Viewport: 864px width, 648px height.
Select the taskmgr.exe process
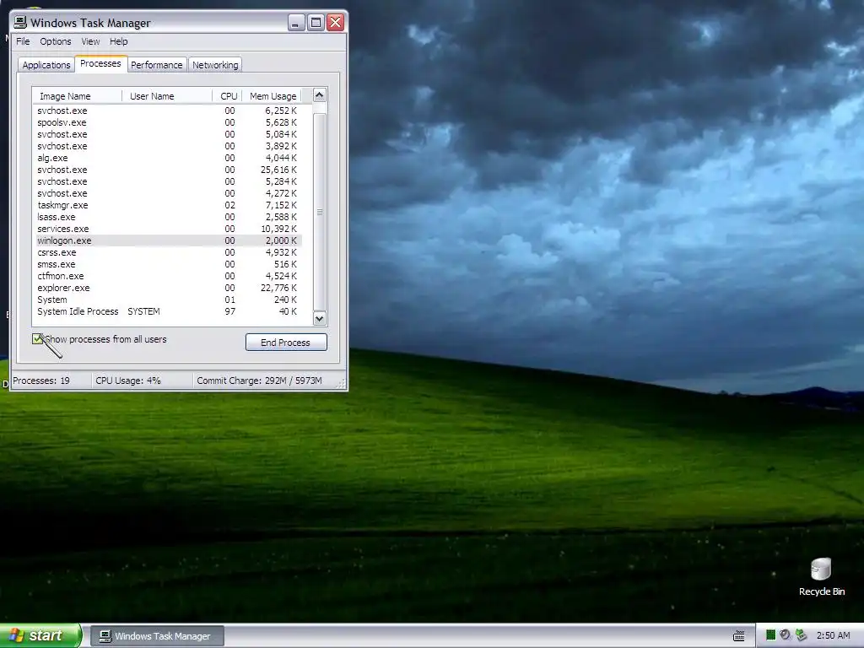pos(168,205)
